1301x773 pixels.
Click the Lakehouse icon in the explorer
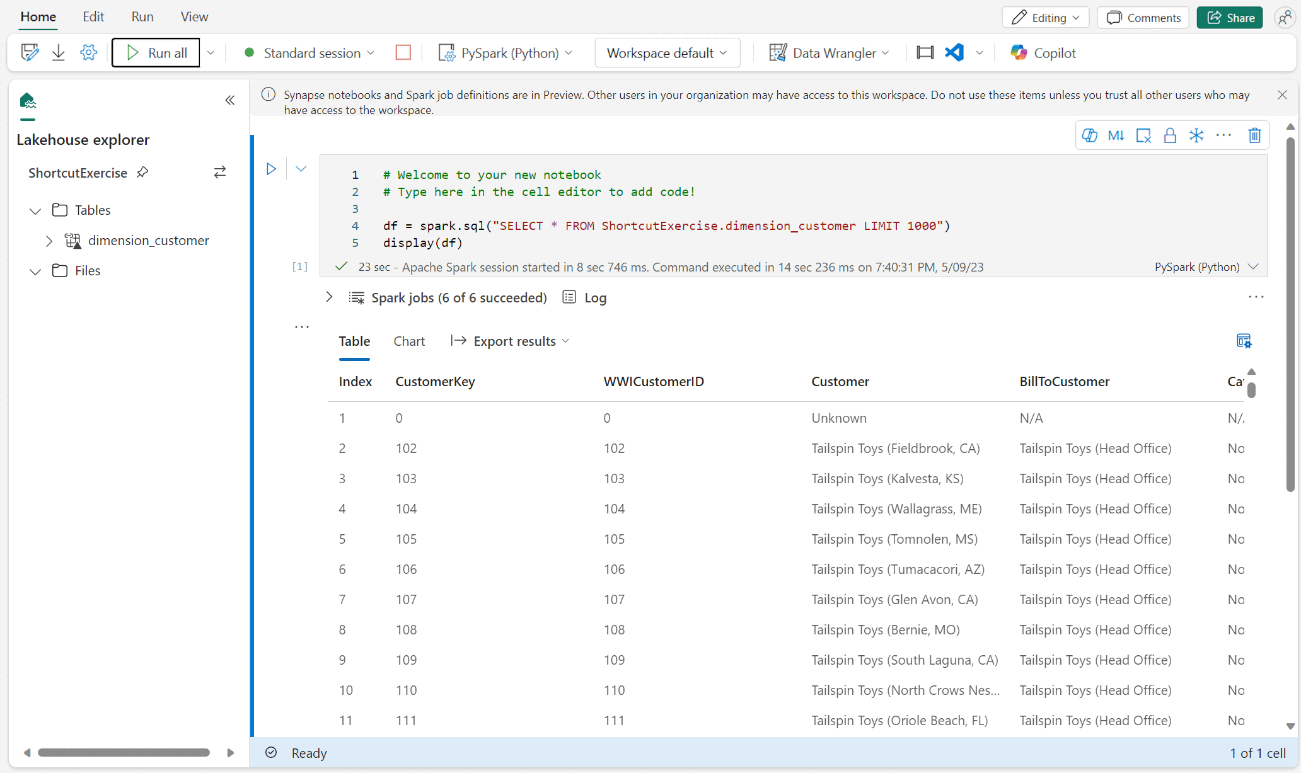click(x=28, y=101)
